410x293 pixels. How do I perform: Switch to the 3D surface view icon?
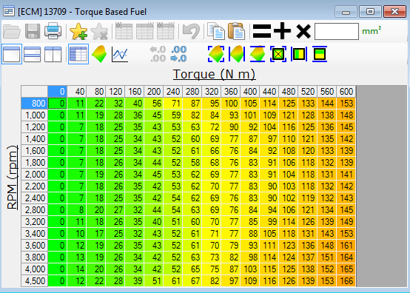(x=99, y=54)
